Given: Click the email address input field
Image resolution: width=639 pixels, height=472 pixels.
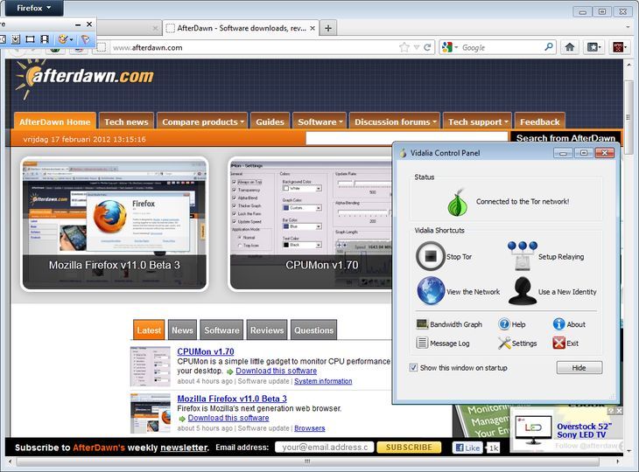Looking at the screenshot, I should point(325,448).
